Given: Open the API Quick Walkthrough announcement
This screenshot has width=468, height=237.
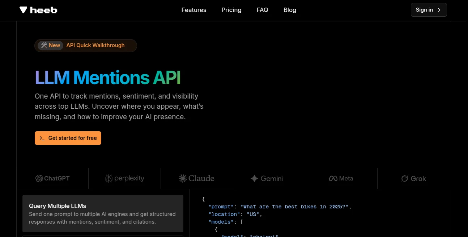Looking at the screenshot, I should (x=86, y=46).
